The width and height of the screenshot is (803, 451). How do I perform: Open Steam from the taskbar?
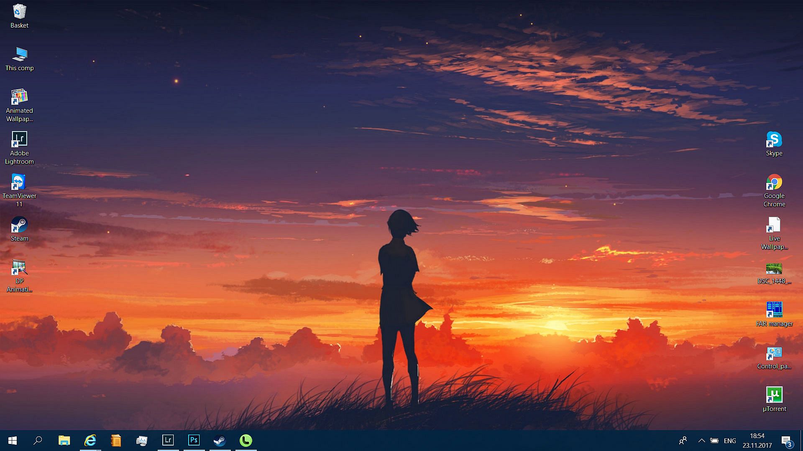point(220,441)
